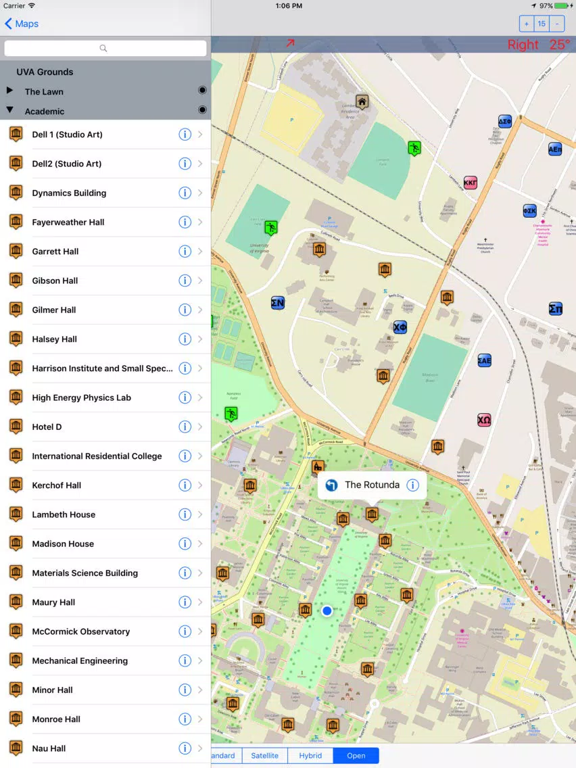This screenshot has height=768, width=576.
Task: Tap the ΣΠ fraternity map pin
Action: [x=556, y=308]
